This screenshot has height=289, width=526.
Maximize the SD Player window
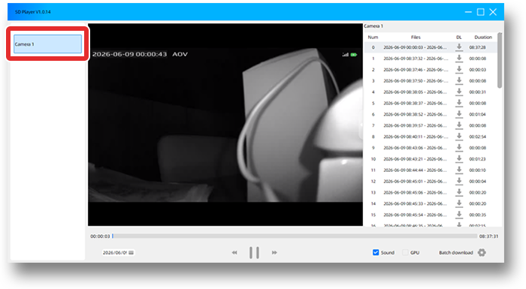click(481, 12)
